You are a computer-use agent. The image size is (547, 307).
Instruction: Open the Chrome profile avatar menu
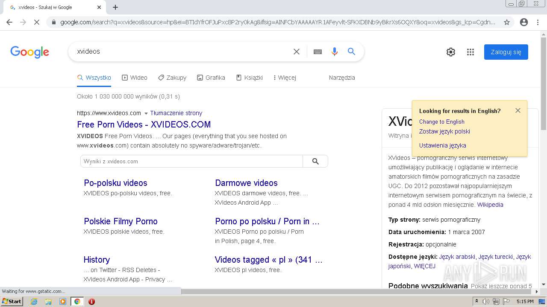[524, 22]
